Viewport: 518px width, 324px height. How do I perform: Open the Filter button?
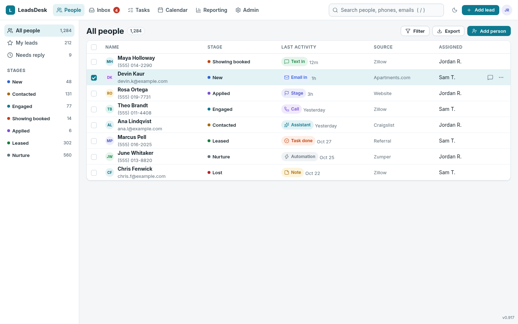pos(415,31)
